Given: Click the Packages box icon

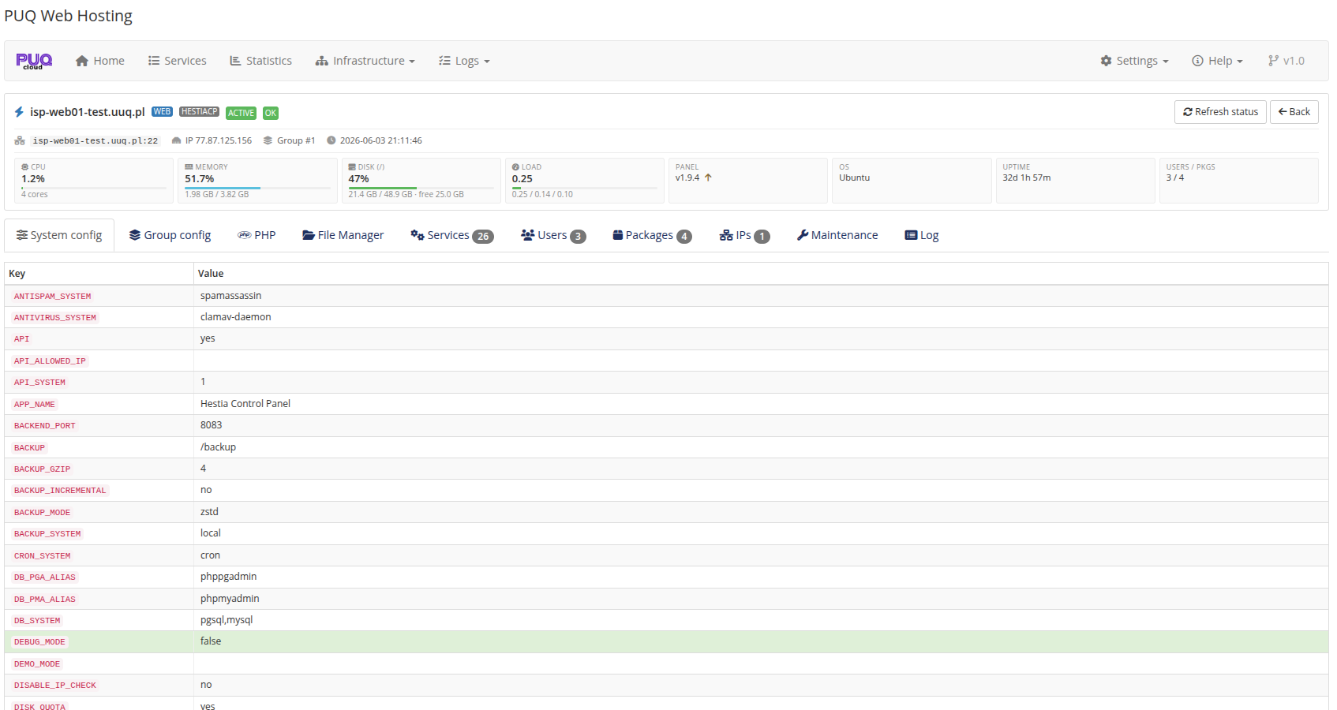Looking at the screenshot, I should (618, 235).
